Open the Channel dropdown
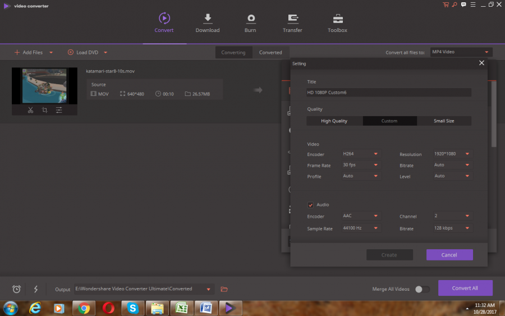The height and width of the screenshot is (316, 505). pos(452,216)
